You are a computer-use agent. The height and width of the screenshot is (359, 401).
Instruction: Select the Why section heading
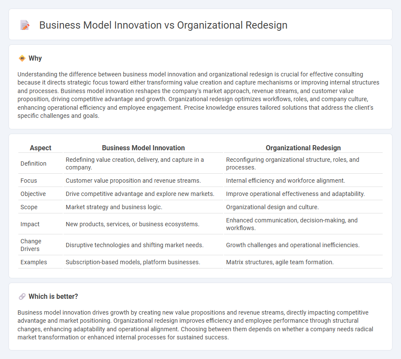click(x=34, y=58)
